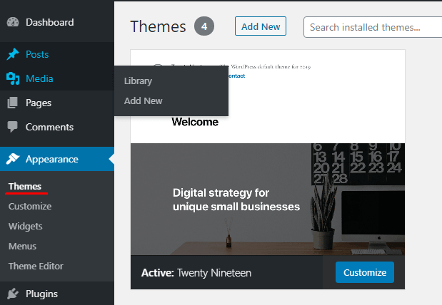Click the Welcome text in the theme preview
This screenshot has width=442, height=305.
click(x=195, y=122)
